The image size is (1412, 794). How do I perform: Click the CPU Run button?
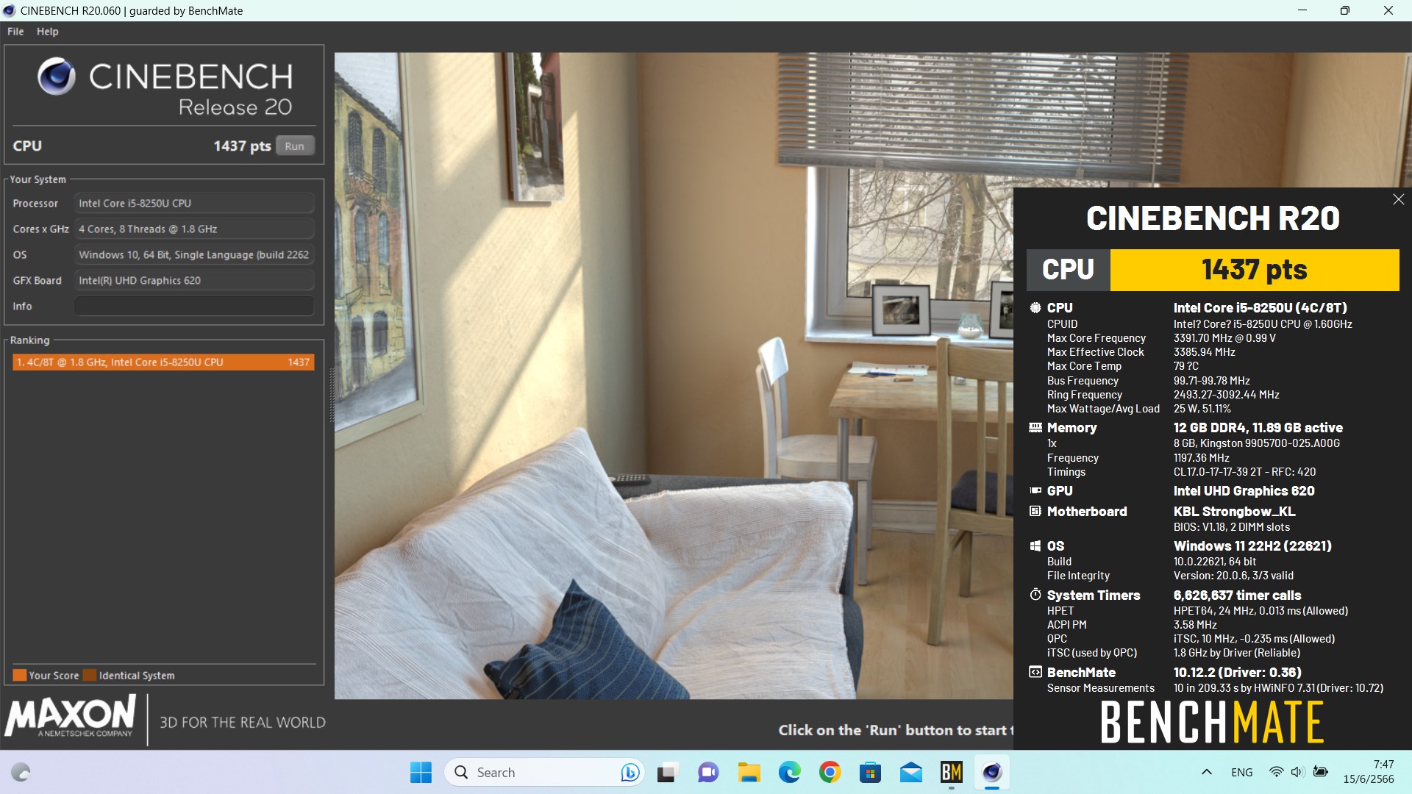pyautogui.click(x=295, y=146)
